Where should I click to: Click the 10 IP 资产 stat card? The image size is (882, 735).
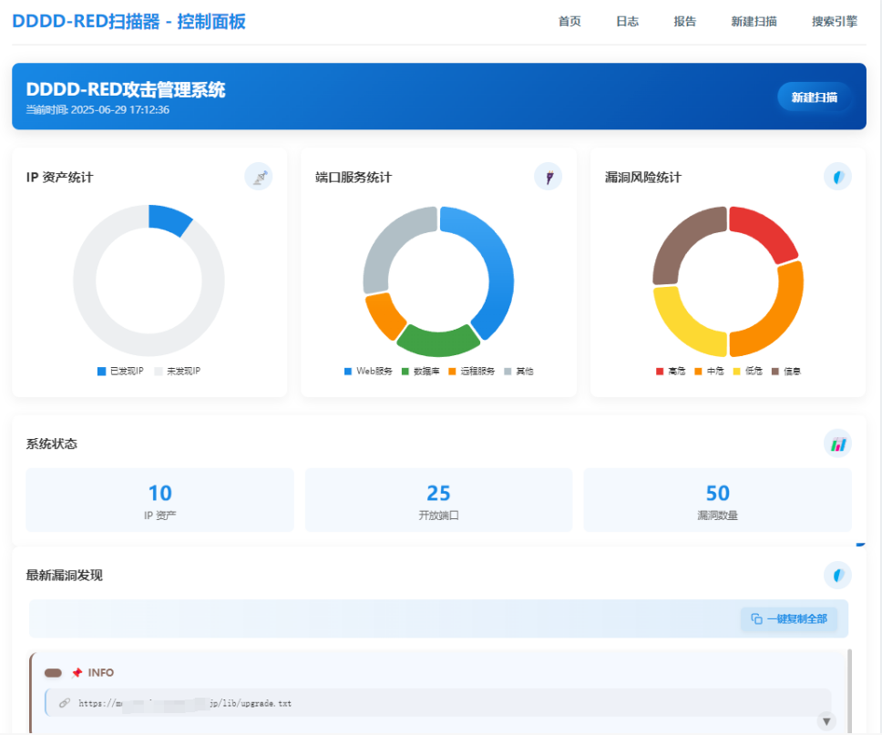coord(159,500)
